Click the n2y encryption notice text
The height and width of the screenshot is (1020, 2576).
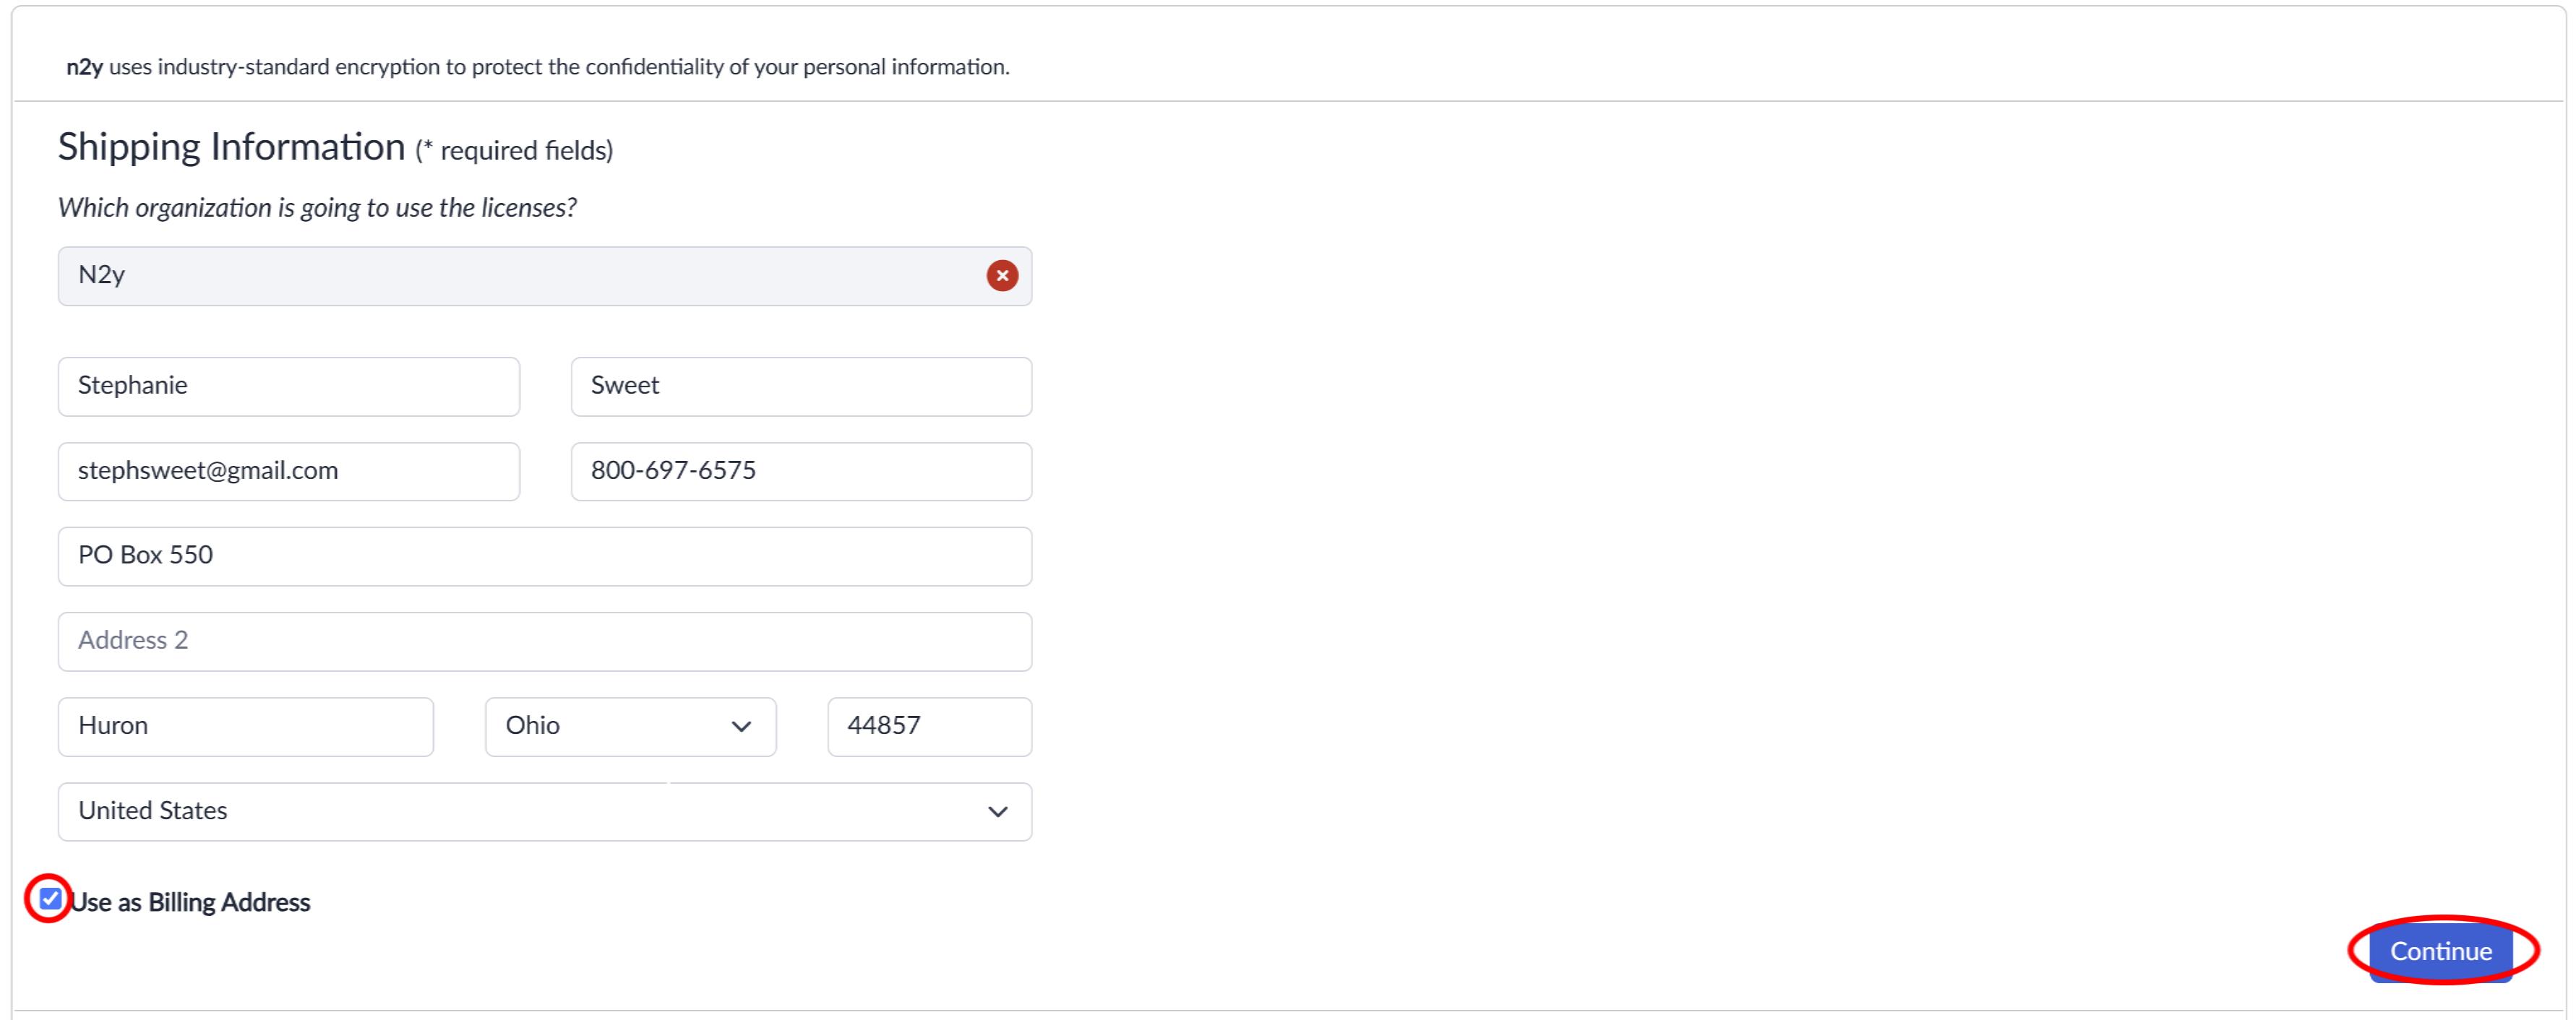click(538, 67)
